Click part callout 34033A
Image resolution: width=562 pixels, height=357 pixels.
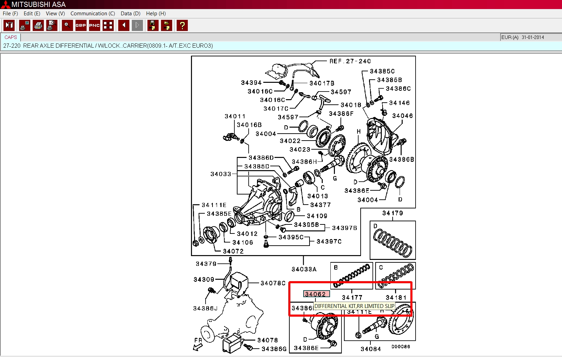pyautogui.click(x=304, y=269)
